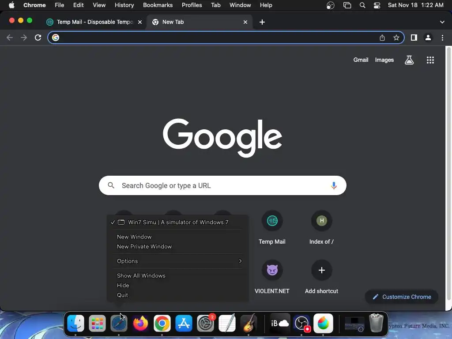Choose New Private Window

point(144,246)
